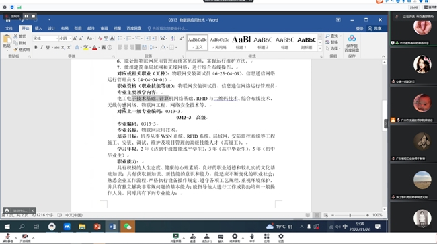Screen dimensions: 437x244
Task: Click the Sort (A-Z) icon
Action: [173, 38]
